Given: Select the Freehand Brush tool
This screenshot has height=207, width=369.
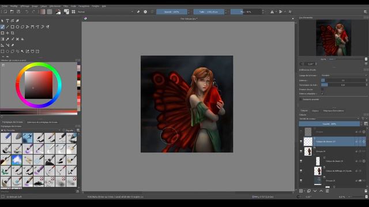Looking at the screenshot, I should pyautogui.click(x=2, y=27).
